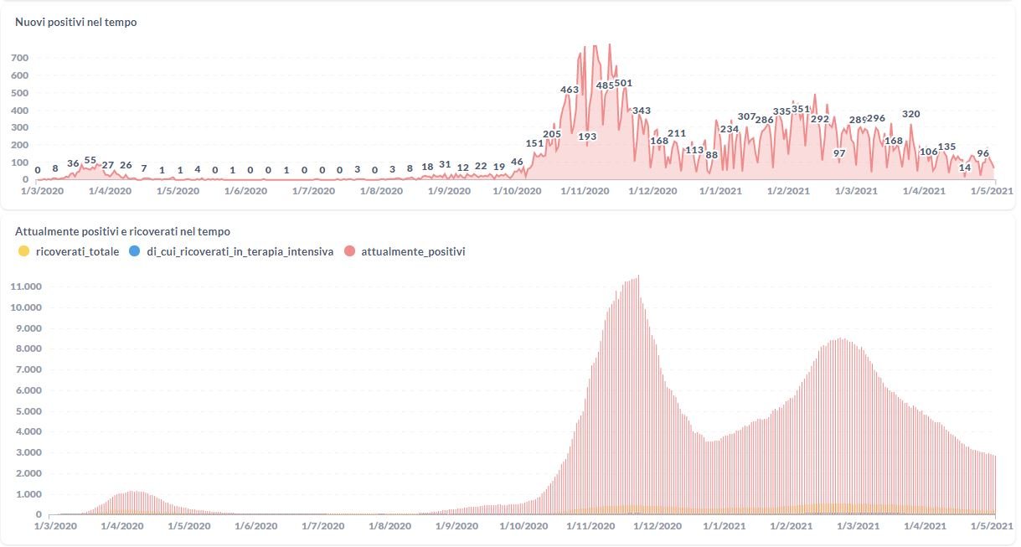1021x547 pixels.
Task: Select the data point labeled 501
Action: point(623,83)
